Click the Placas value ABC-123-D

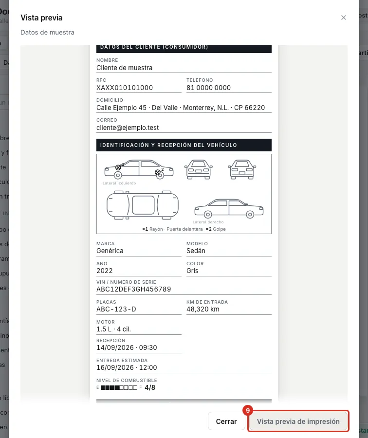(x=116, y=309)
